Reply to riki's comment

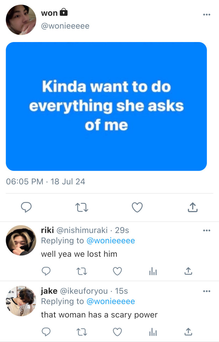point(46,271)
